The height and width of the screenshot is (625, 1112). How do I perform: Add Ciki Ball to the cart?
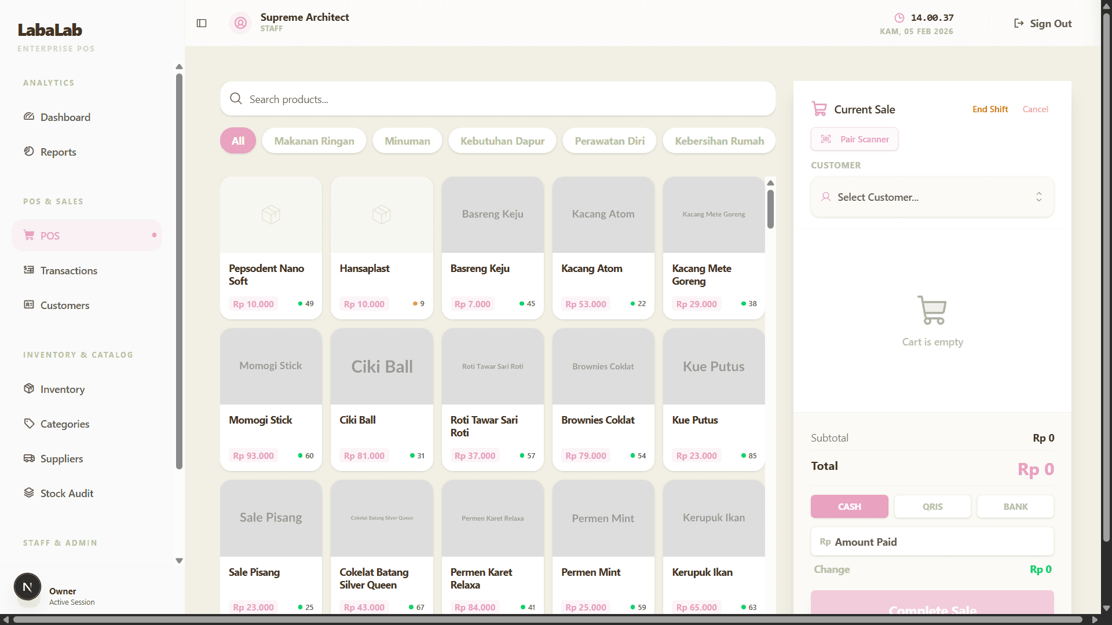[382, 399]
